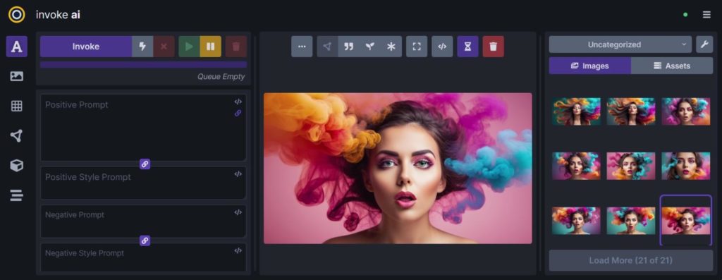The image size is (722, 280).
Task: Open the hamburger menu at top right
Action: tap(706, 15)
